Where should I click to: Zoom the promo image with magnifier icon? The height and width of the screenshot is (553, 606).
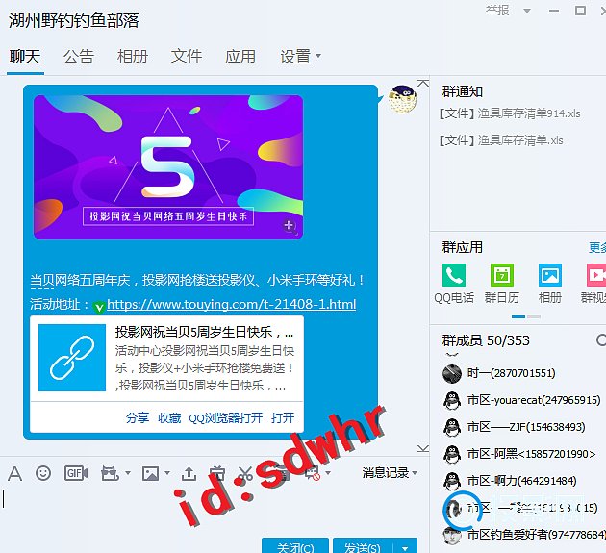[x=290, y=226]
